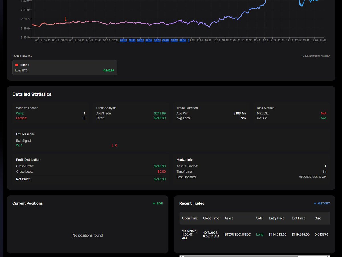Click the Close Time column header
The height and width of the screenshot is (257, 342).
click(211, 218)
